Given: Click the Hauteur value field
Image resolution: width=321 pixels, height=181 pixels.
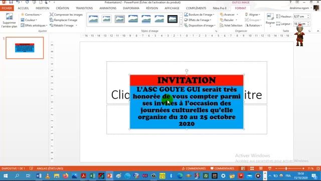Looking at the screenshot, I should click(300, 17).
